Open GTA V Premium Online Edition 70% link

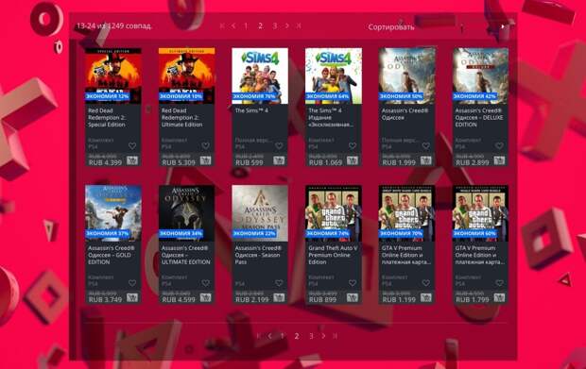pos(405,255)
